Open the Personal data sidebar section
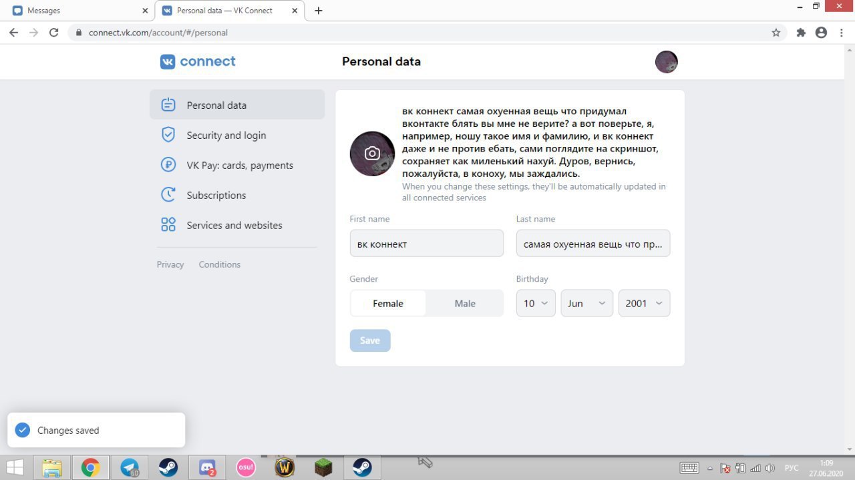This screenshot has height=480, width=855. [237, 105]
